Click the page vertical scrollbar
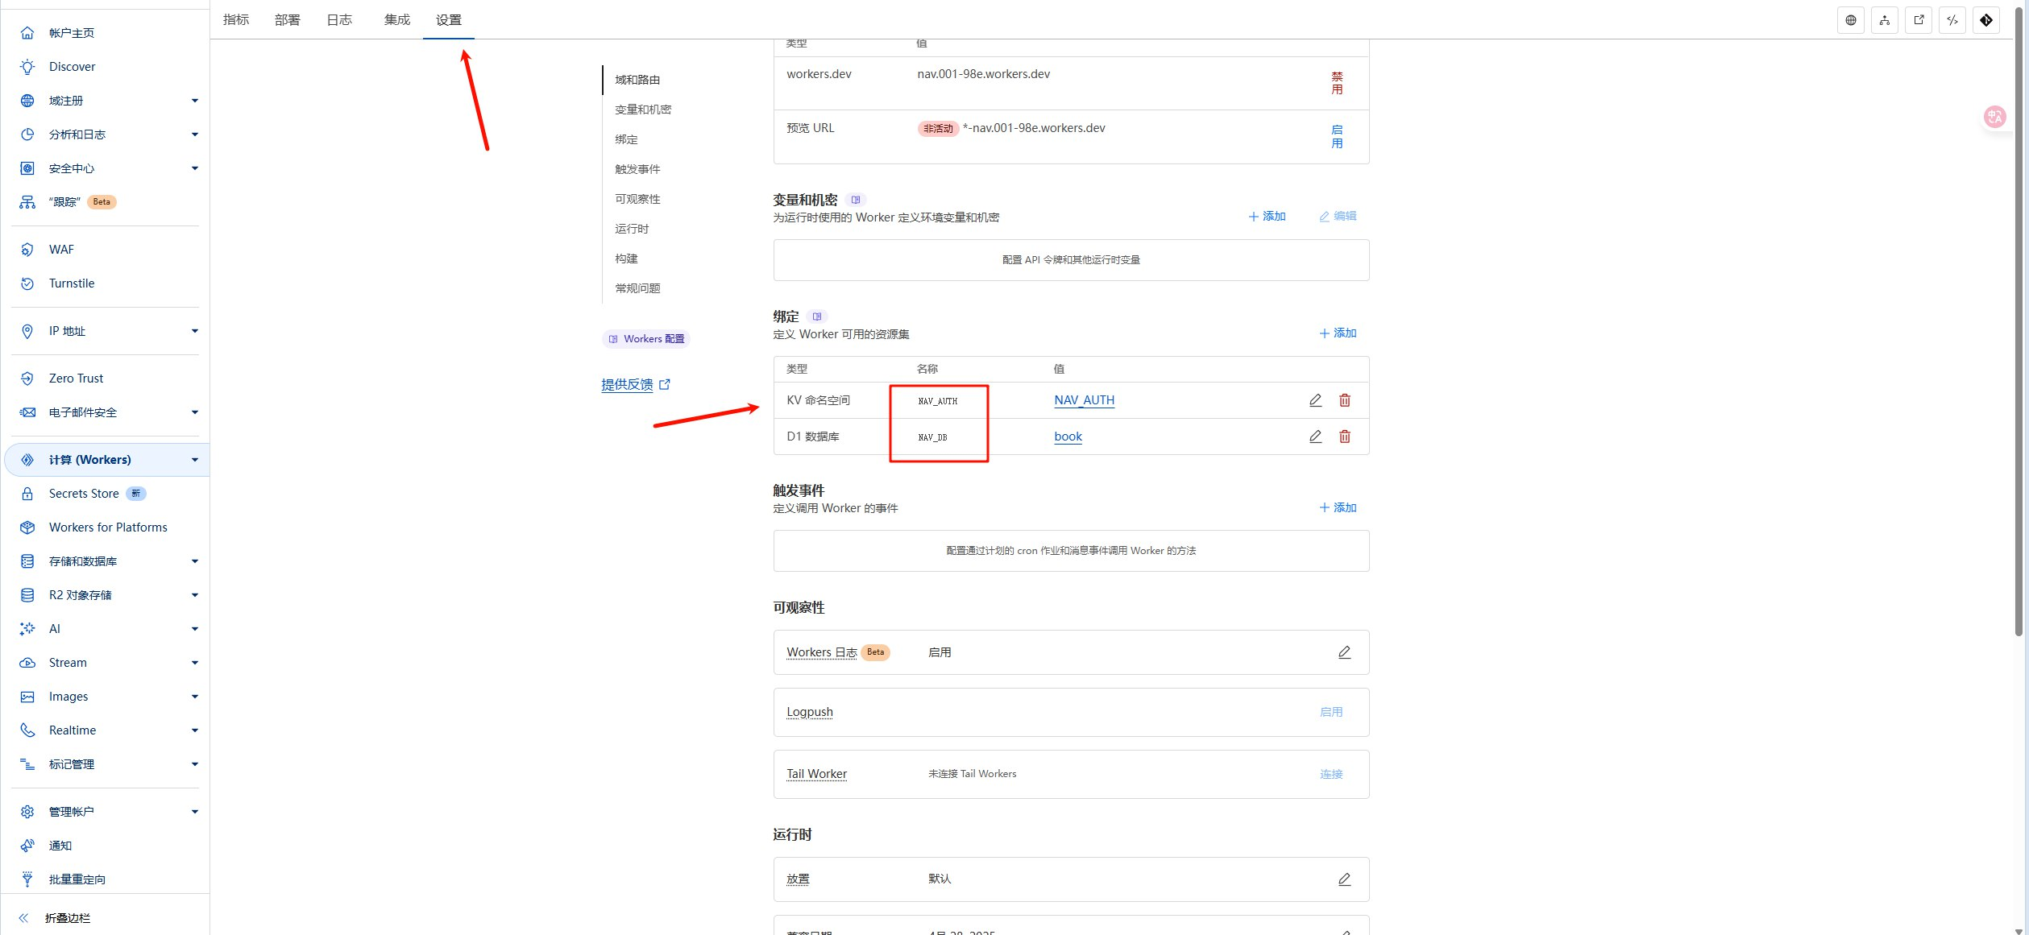The height and width of the screenshot is (935, 2029). [x=2019, y=322]
